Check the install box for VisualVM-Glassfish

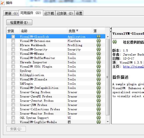[13, 36]
